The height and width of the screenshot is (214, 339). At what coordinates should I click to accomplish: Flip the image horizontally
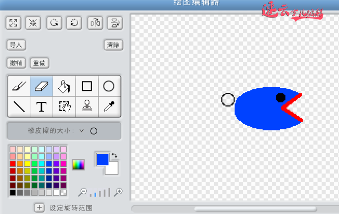95,23
